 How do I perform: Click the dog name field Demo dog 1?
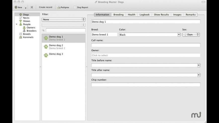coord(146,22)
